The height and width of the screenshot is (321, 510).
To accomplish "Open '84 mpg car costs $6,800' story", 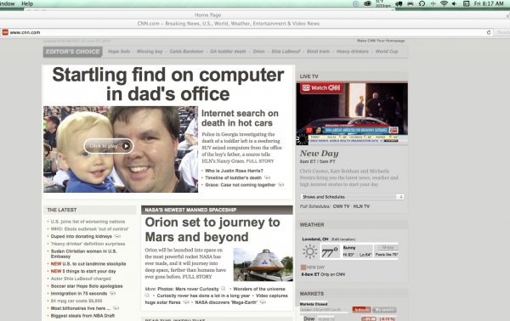I will [76, 301].
